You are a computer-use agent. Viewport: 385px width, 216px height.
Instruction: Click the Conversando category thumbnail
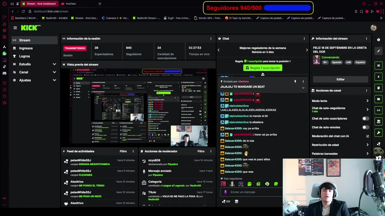(x=316, y=60)
